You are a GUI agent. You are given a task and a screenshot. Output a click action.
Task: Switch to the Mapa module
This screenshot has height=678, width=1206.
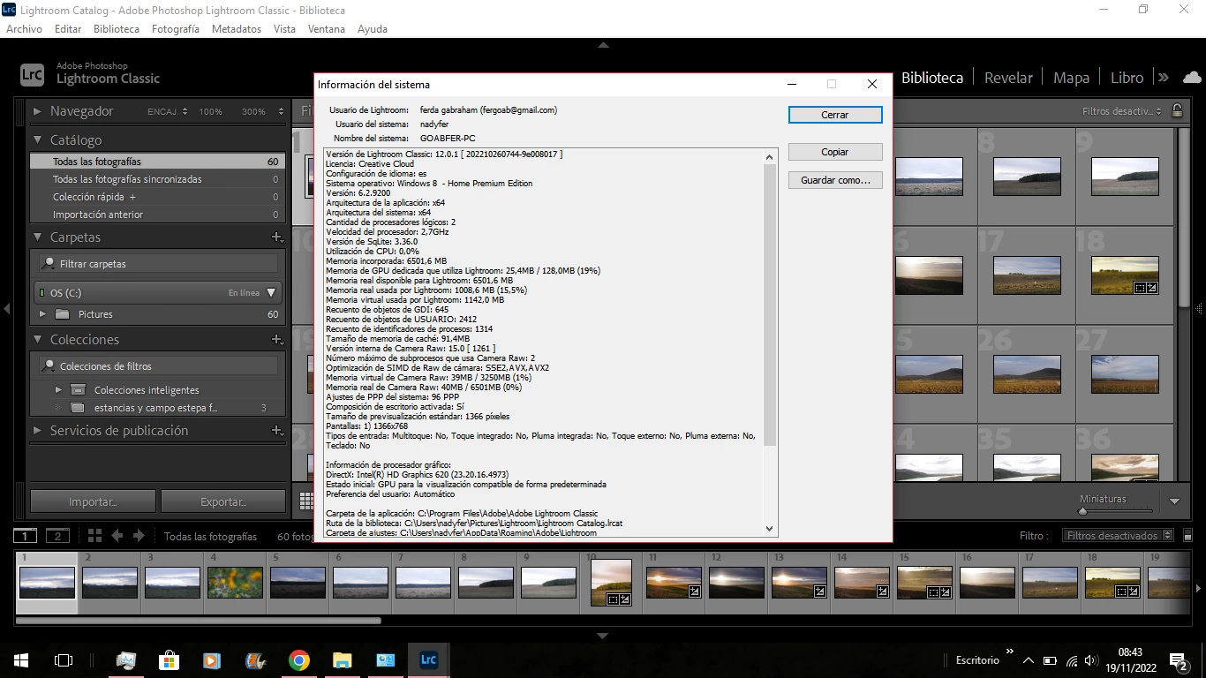1071,78
